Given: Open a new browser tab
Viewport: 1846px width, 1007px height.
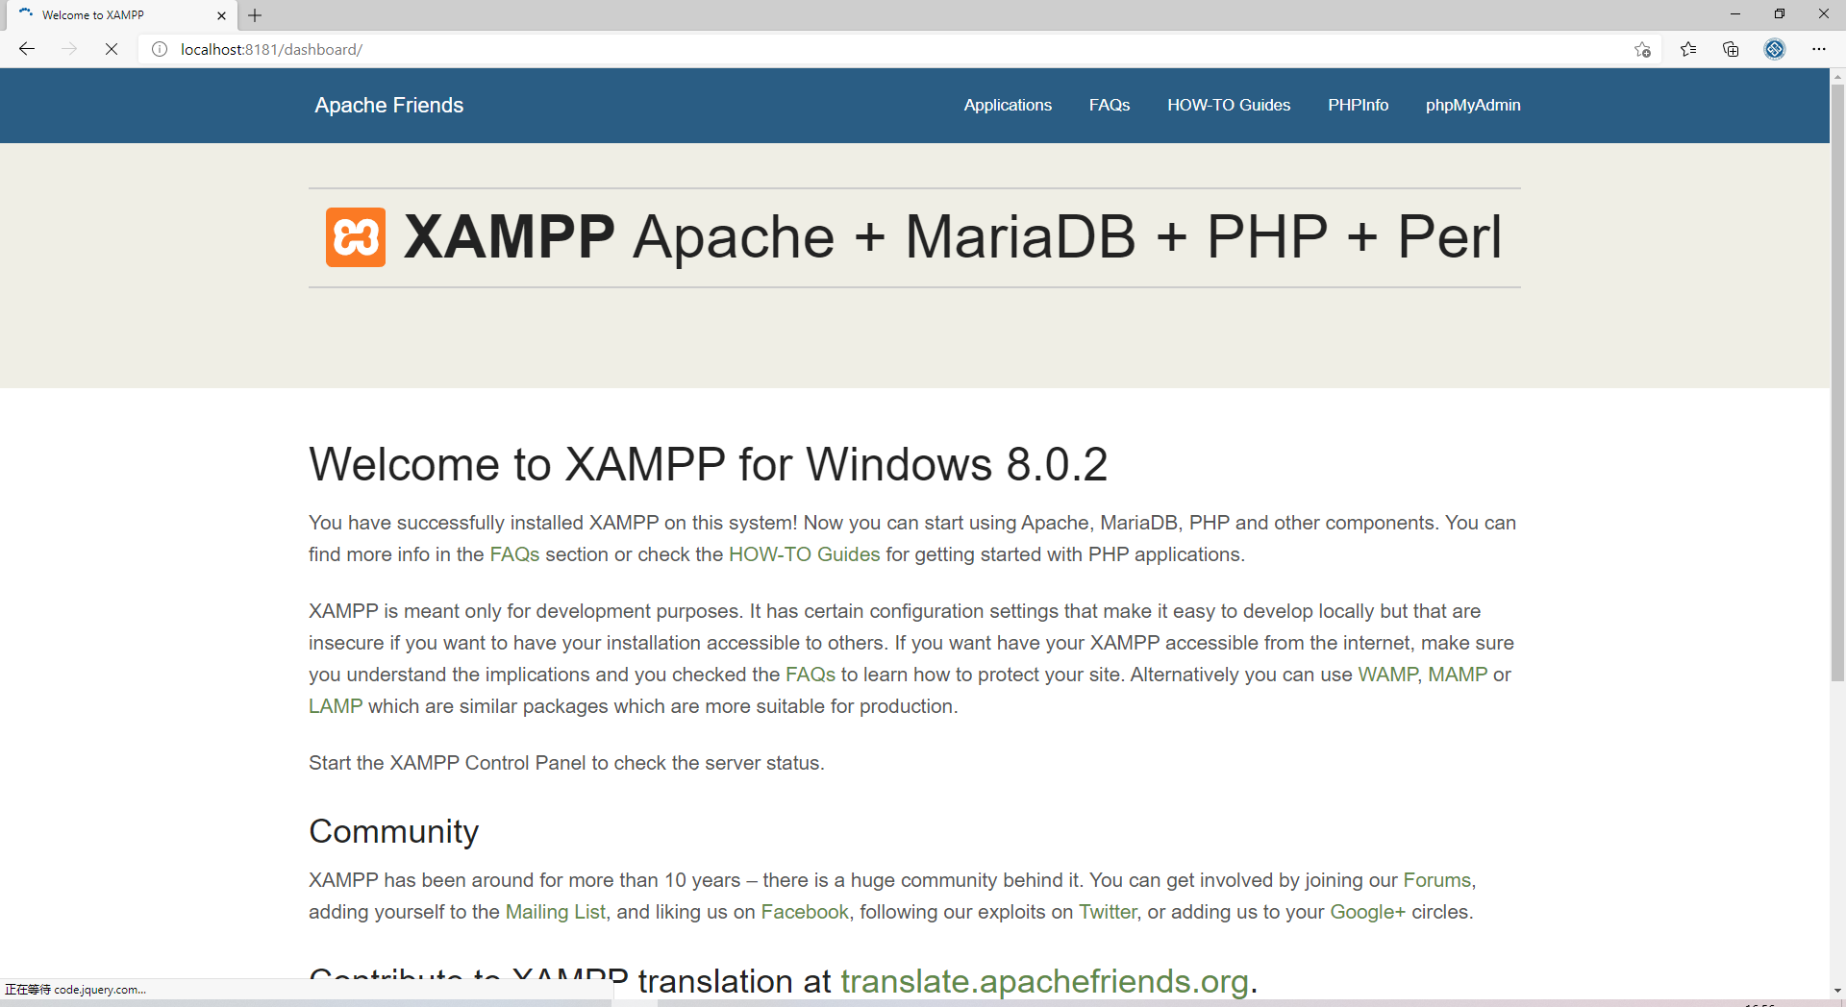Looking at the screenshot, I should [x=254, y=15].
